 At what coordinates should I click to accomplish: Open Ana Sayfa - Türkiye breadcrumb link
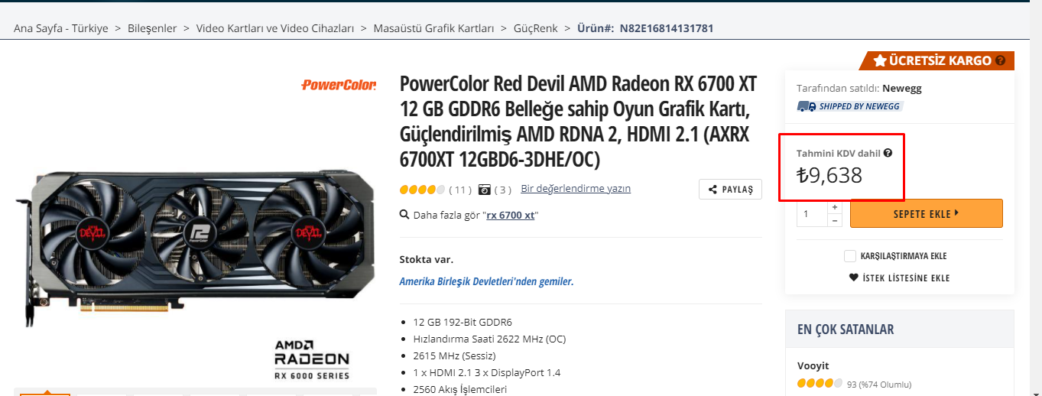click(61, 28)
